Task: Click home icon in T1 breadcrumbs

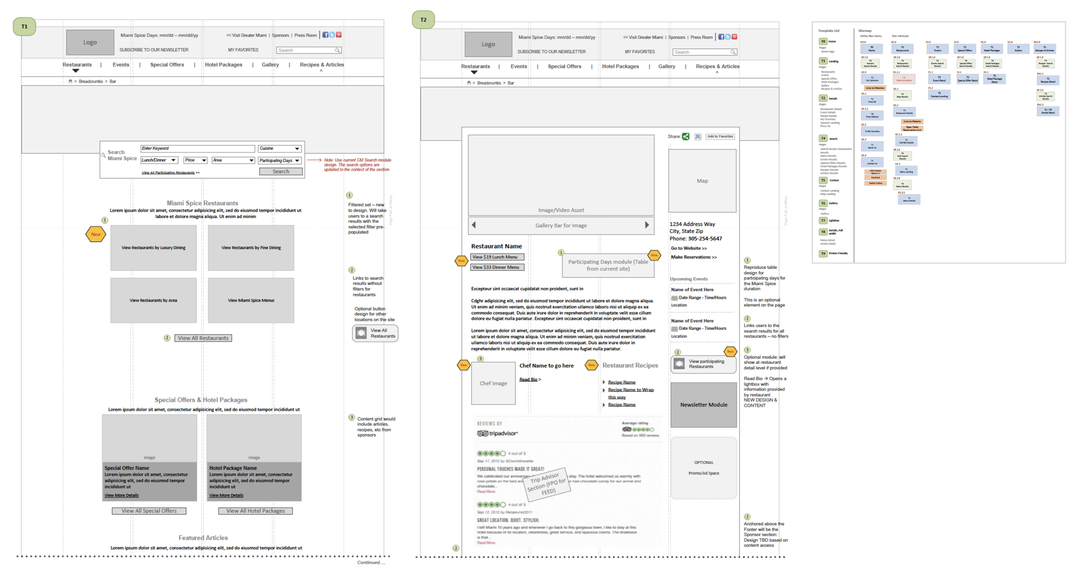Action: pos(70,81)
